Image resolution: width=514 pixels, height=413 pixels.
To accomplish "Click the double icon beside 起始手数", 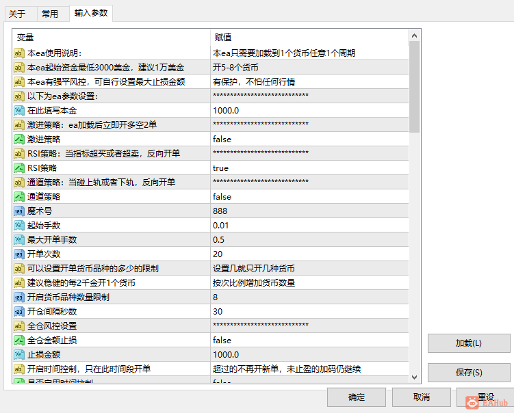I will coord(19,226).
